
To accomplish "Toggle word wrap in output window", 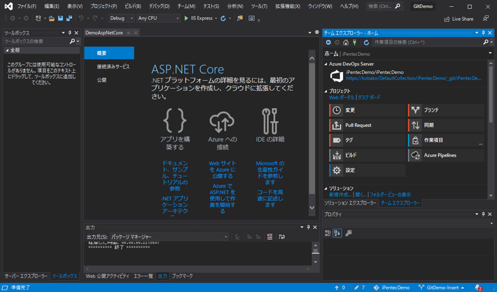I will click(281, 237).
